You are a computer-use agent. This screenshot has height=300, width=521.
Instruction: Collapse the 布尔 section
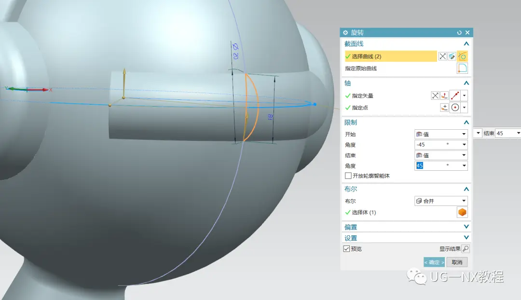click(x=466, y=190)
